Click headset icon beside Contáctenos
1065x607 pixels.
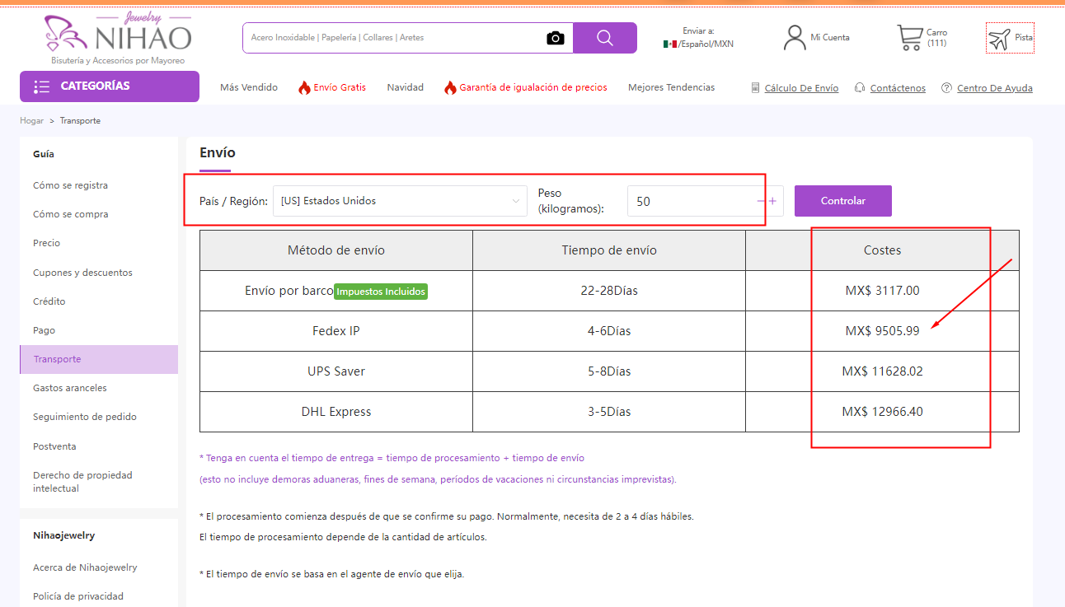click(860, 88)
